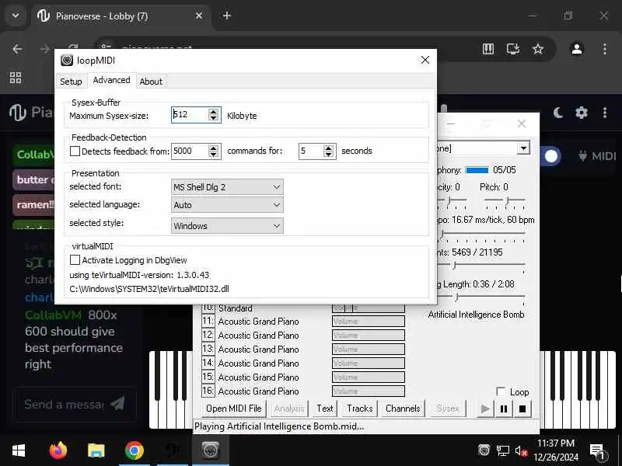Click Open MIDI File button in player

coord(234,409)
